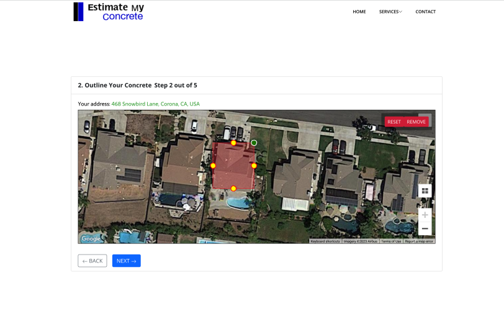
Task: Select the right yellow handle of outline
Action: pos(254,166)
